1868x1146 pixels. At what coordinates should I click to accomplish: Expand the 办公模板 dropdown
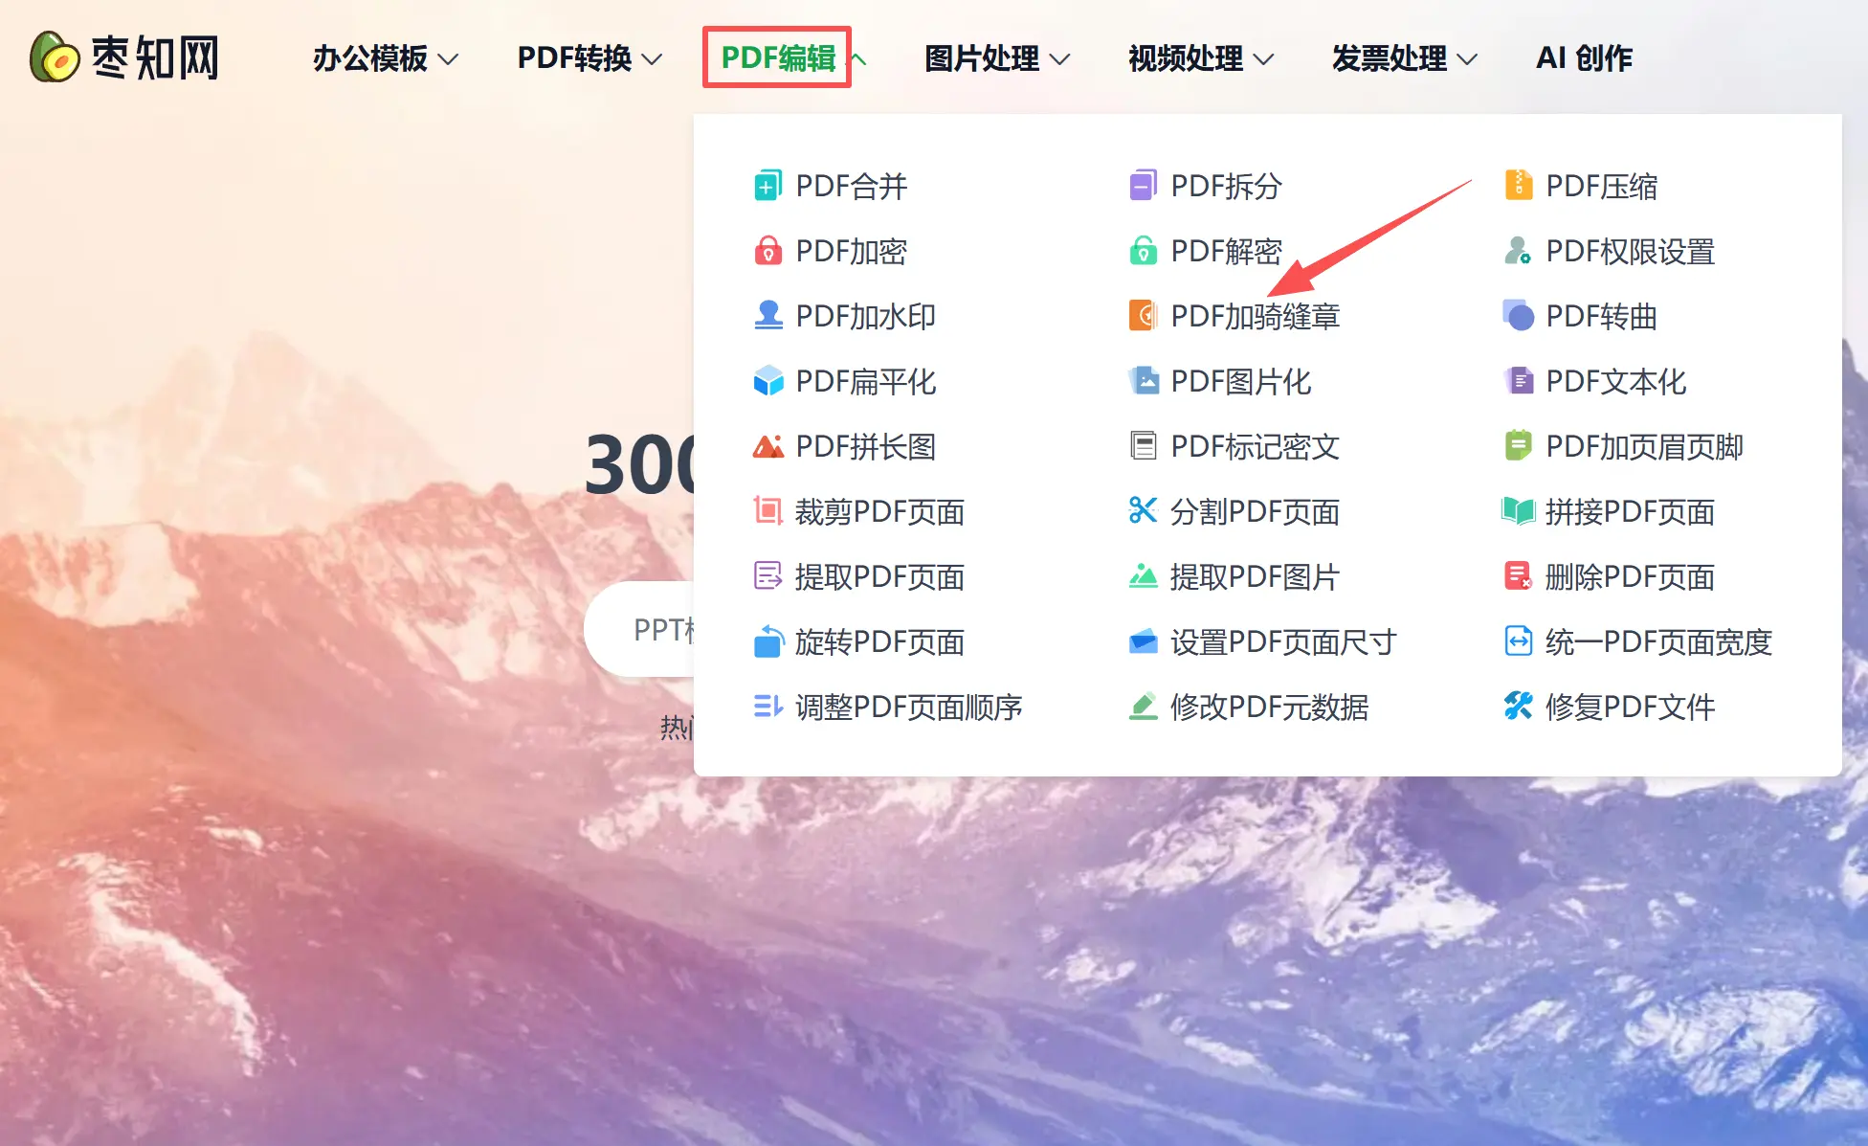[386, 58]
